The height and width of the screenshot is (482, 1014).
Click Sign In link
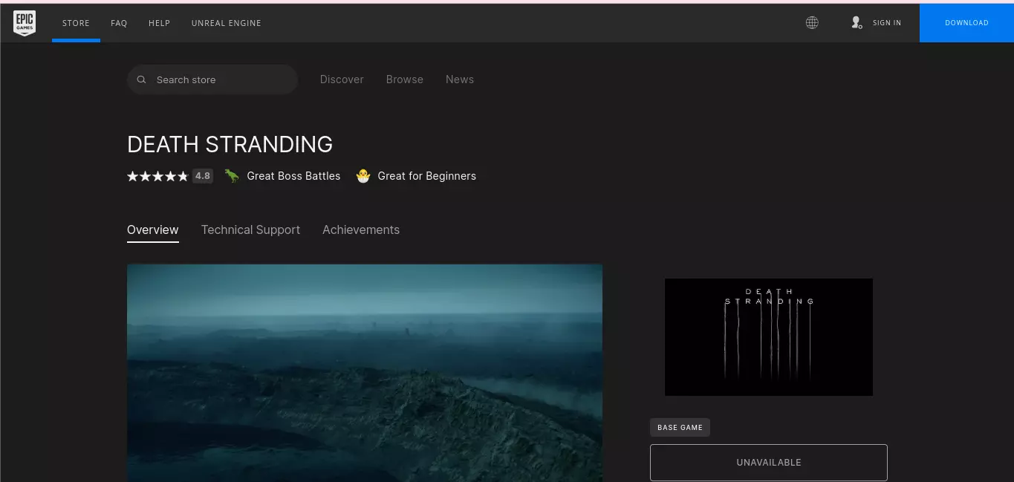pyautogui.click(x=887, y=23)
